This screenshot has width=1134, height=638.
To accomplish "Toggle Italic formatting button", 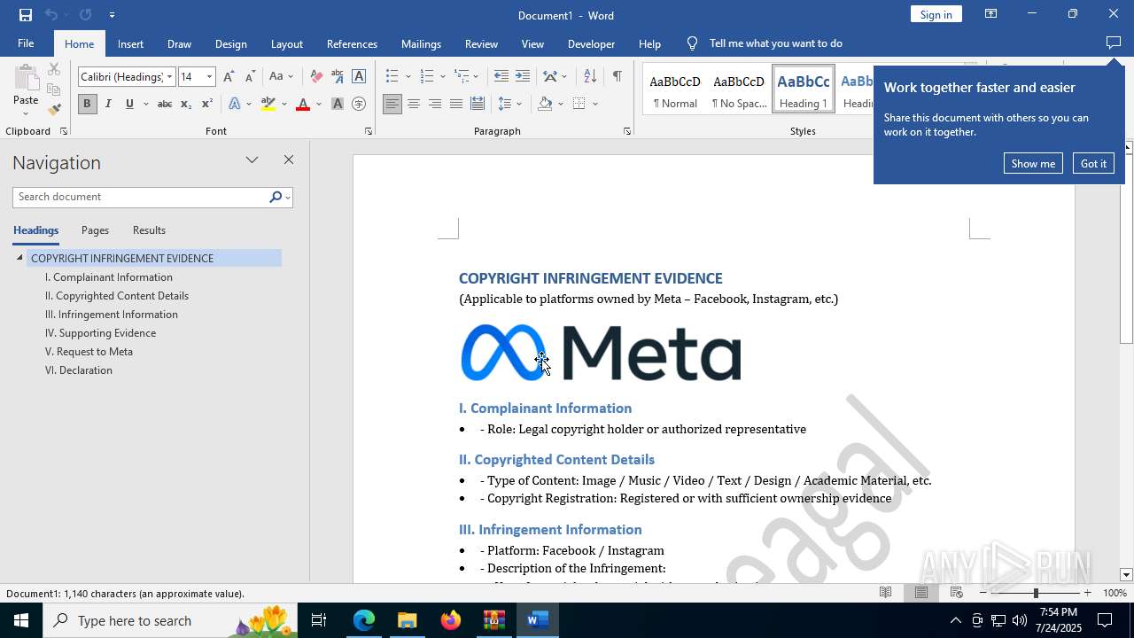I will 108,105.
